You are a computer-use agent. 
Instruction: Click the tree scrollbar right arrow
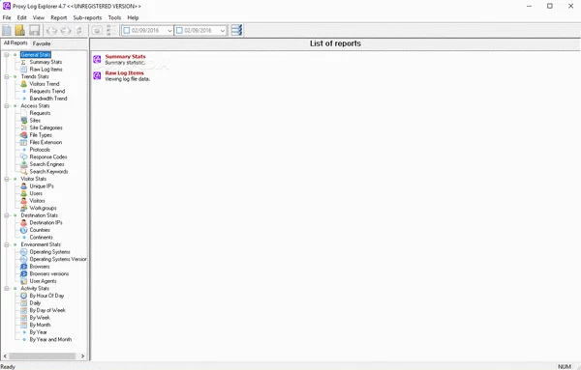click(x=82, y=356)
